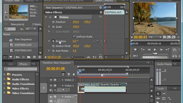Click the program monitor shuttle slider

point(155,54)
